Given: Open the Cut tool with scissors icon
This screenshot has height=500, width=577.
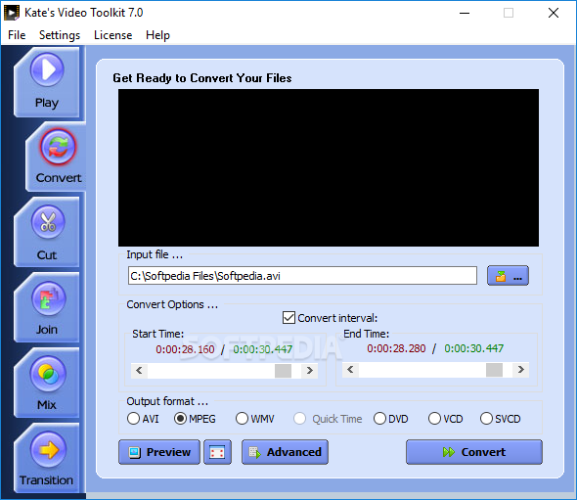Looking at the screenshot, I should point(47,232).
